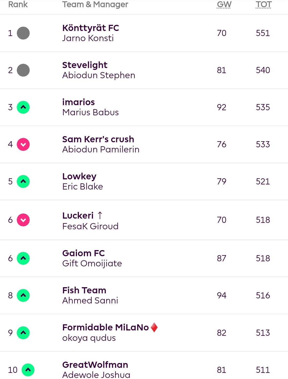The height and width of the screenshot is (379, 288).
Task: Open Lowkey team by Eric Blake
Action: 79,176
